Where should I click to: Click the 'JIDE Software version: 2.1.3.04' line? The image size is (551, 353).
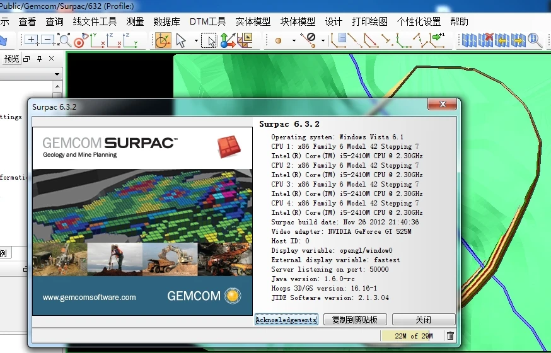(x=330, y=298)
